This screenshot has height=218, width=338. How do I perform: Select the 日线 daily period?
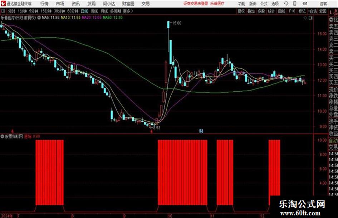click(x=84, y=11)
